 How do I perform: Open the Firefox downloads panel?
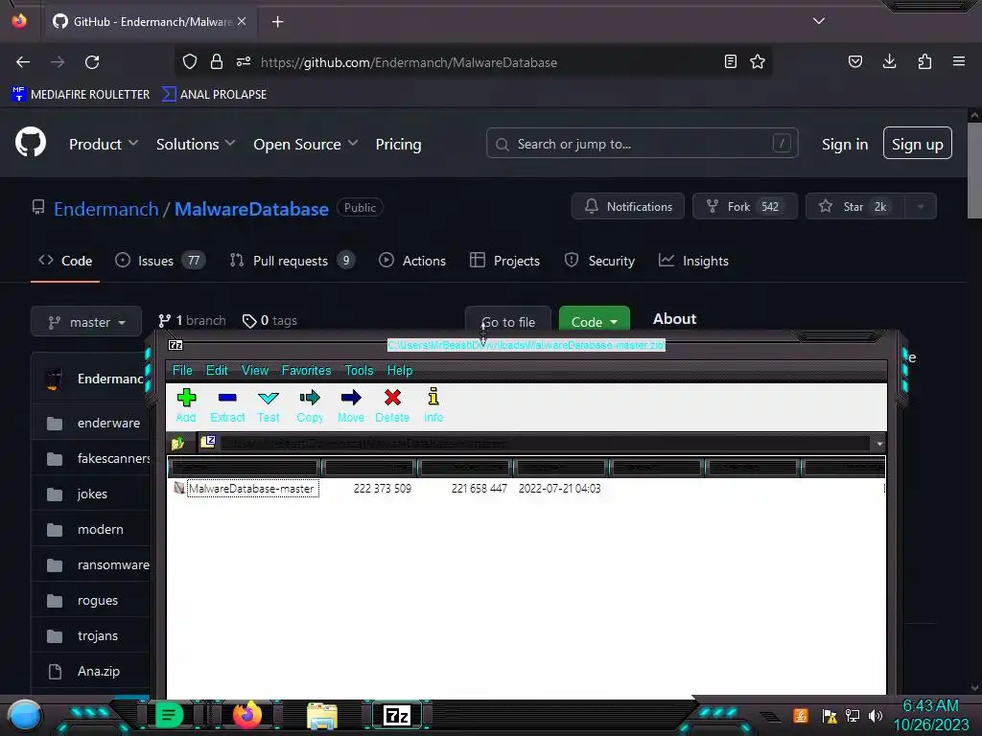(x=889, y=61)
